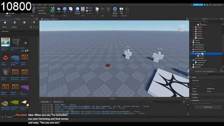Select the SCP Button Door thumbnail
This screenshot has height=126, width=224.
(x=15, y=42)
